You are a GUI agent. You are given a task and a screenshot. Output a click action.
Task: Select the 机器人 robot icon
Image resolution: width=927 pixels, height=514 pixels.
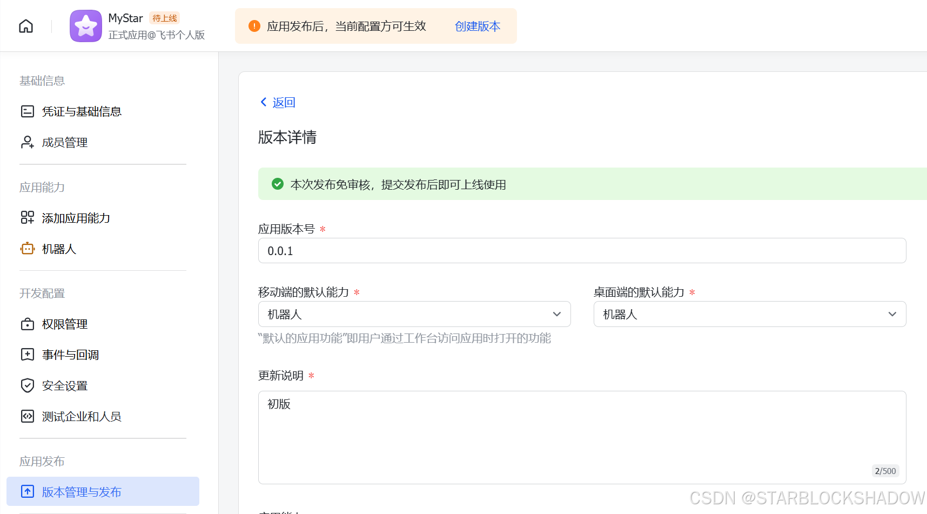point(27,249)
